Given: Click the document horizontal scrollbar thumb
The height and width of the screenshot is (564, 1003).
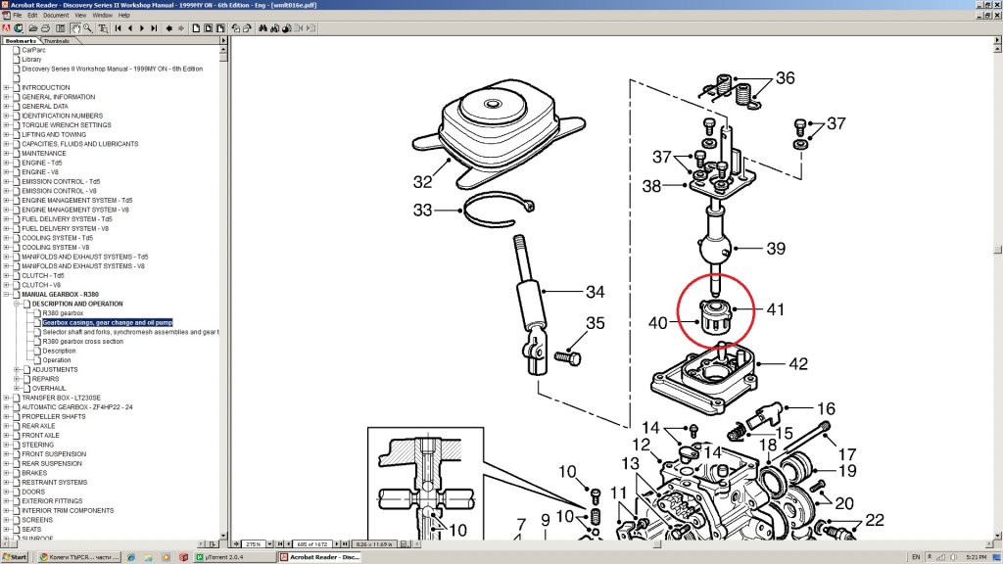Looking at the screenshot, I should point(657,544).
